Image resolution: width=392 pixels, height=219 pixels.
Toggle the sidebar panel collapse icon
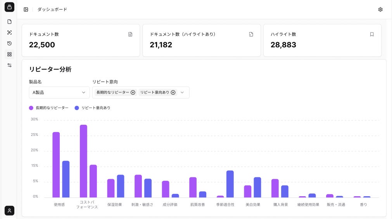(x=26, y=10)
